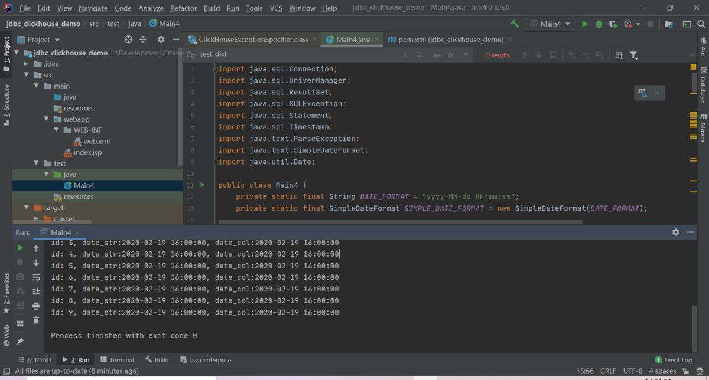
Task: Click the multi-line lines icon in the search bar
Action: click(x=619, y=55)
